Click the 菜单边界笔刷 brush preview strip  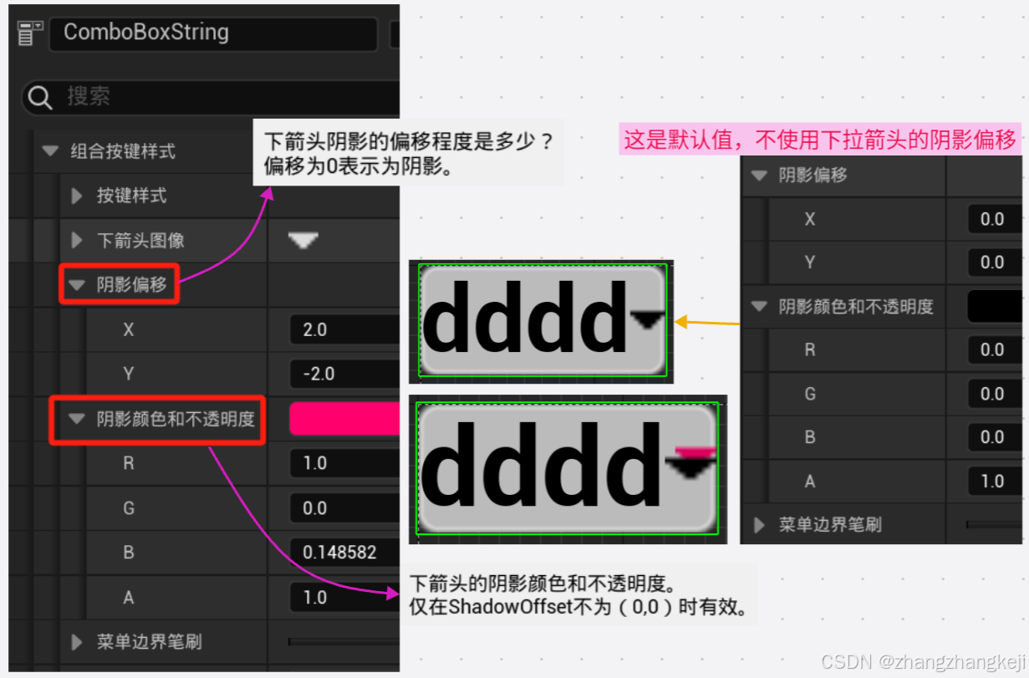tap(343, 642)
